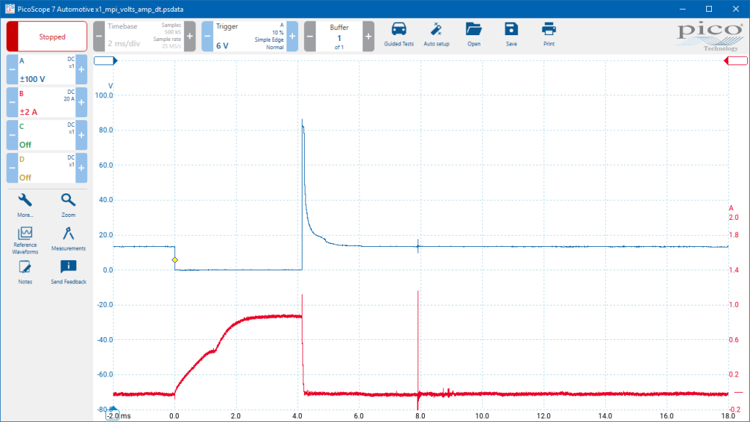Open a file with the folder icon

tap(474, 34)
